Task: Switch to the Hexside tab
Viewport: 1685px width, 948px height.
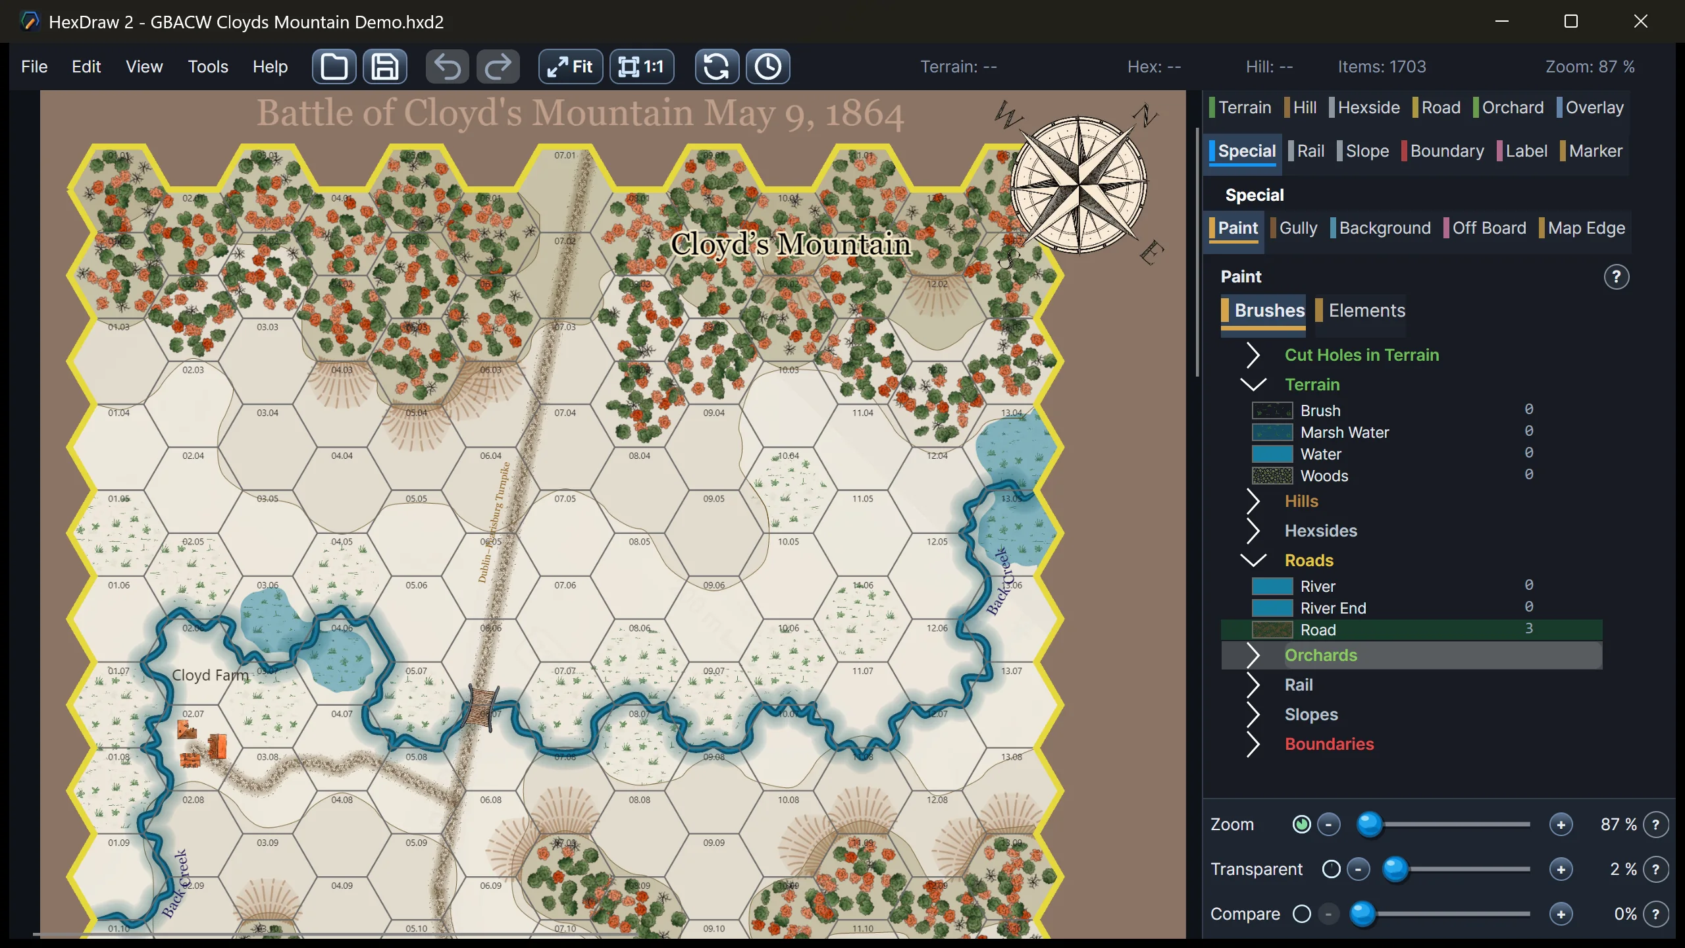Action: [1364, 107]
